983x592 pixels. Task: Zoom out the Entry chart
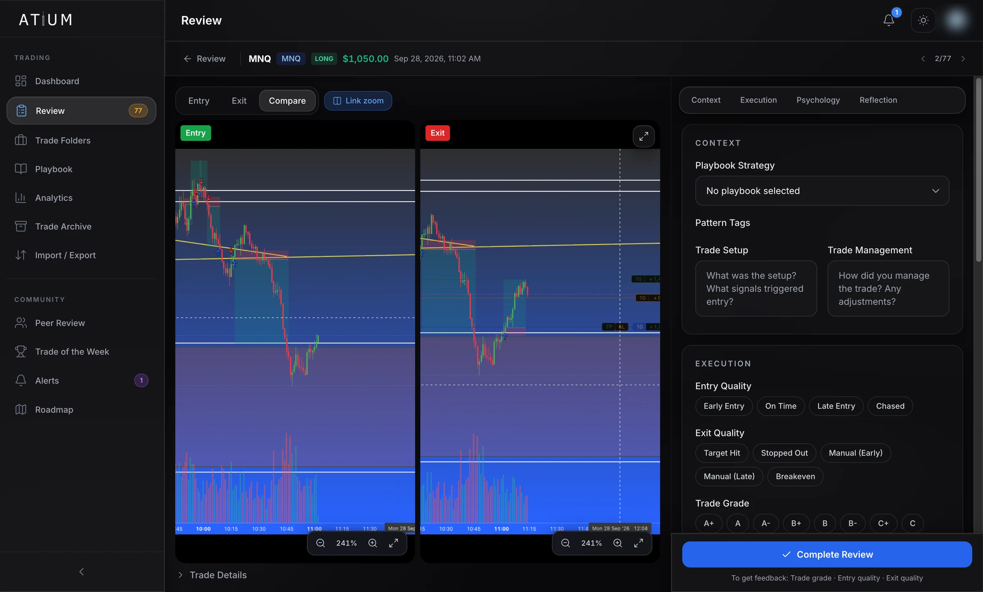point(320,543)
